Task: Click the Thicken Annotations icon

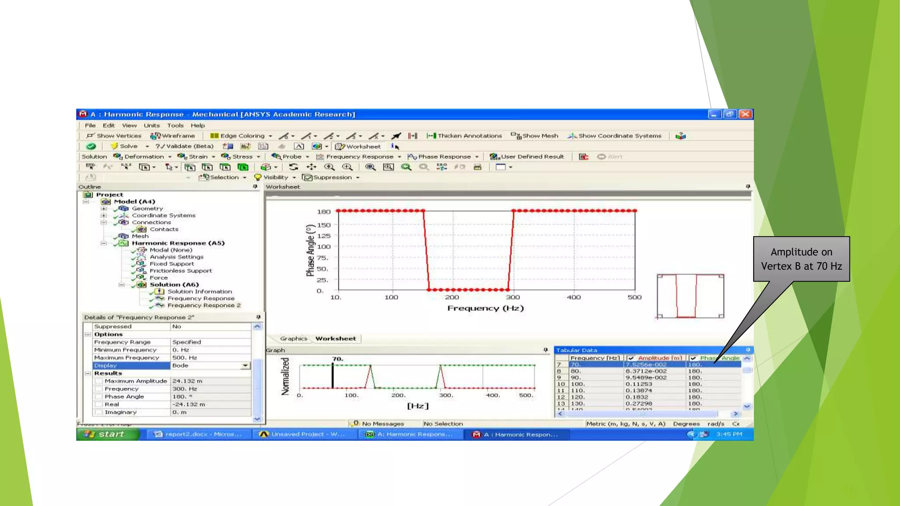Action: (432, 136)
